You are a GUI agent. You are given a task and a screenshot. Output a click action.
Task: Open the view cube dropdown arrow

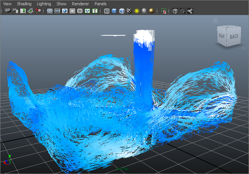(243, 48)
